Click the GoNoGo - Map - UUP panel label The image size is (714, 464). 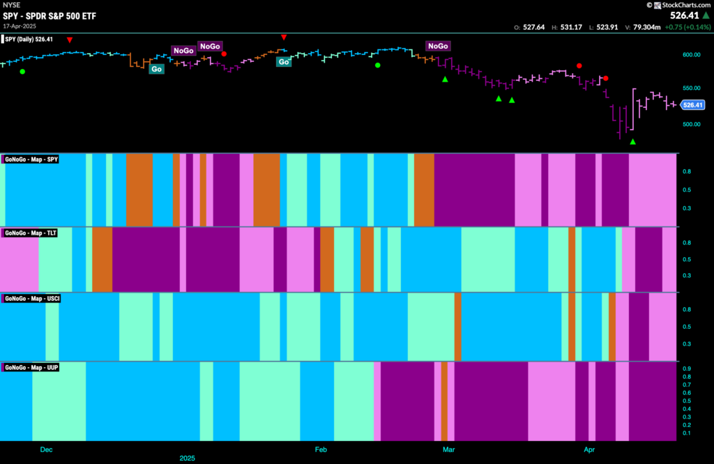31,368
